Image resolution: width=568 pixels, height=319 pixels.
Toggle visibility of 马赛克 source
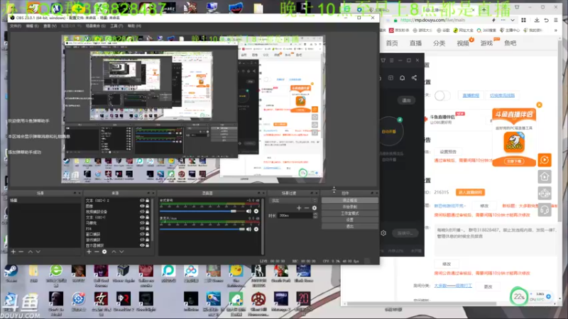pyautogui.click(x=142, y=223)
